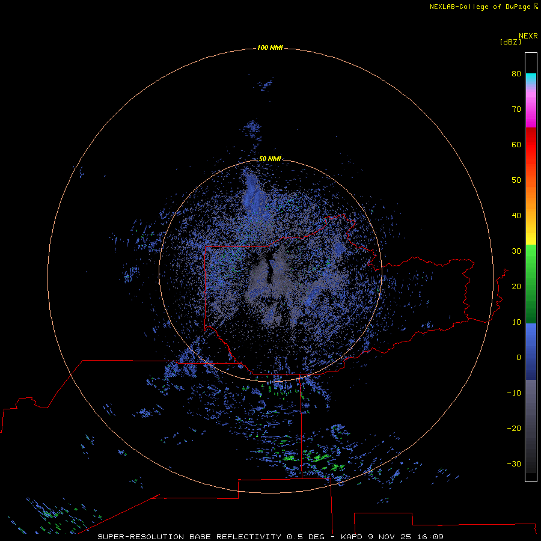Image resolution: width=541 pixels, height=541 pixels.
Task: Click the 40 value on dBZ scale
Action: [x=516, y=216]
